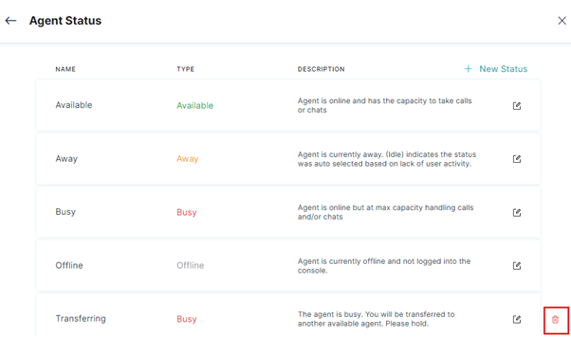Image resolution: width=571 pixels, height=354 pixels.
Task: Click the Agent Status page title
Action: (65, 21)
